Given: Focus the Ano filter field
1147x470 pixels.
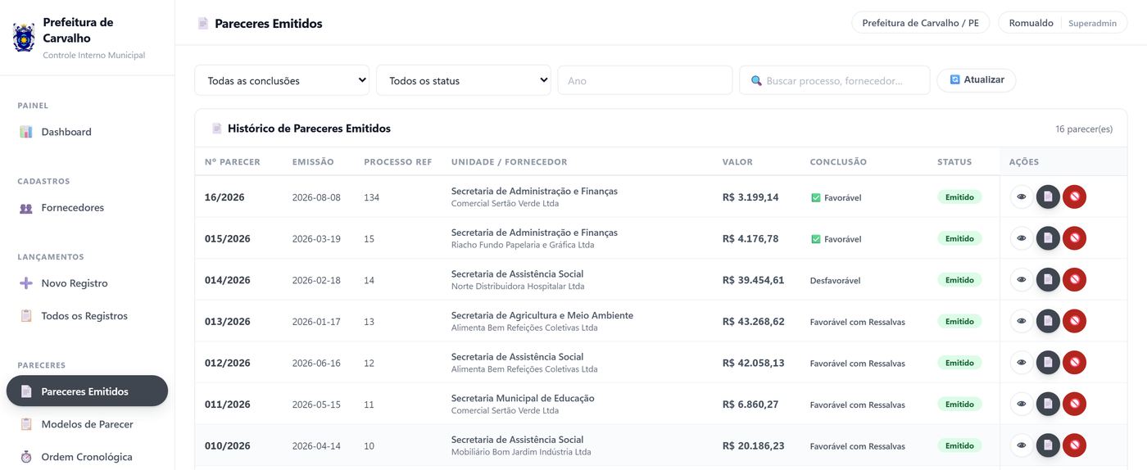Looking at the screenshot, I should point(646,80).
